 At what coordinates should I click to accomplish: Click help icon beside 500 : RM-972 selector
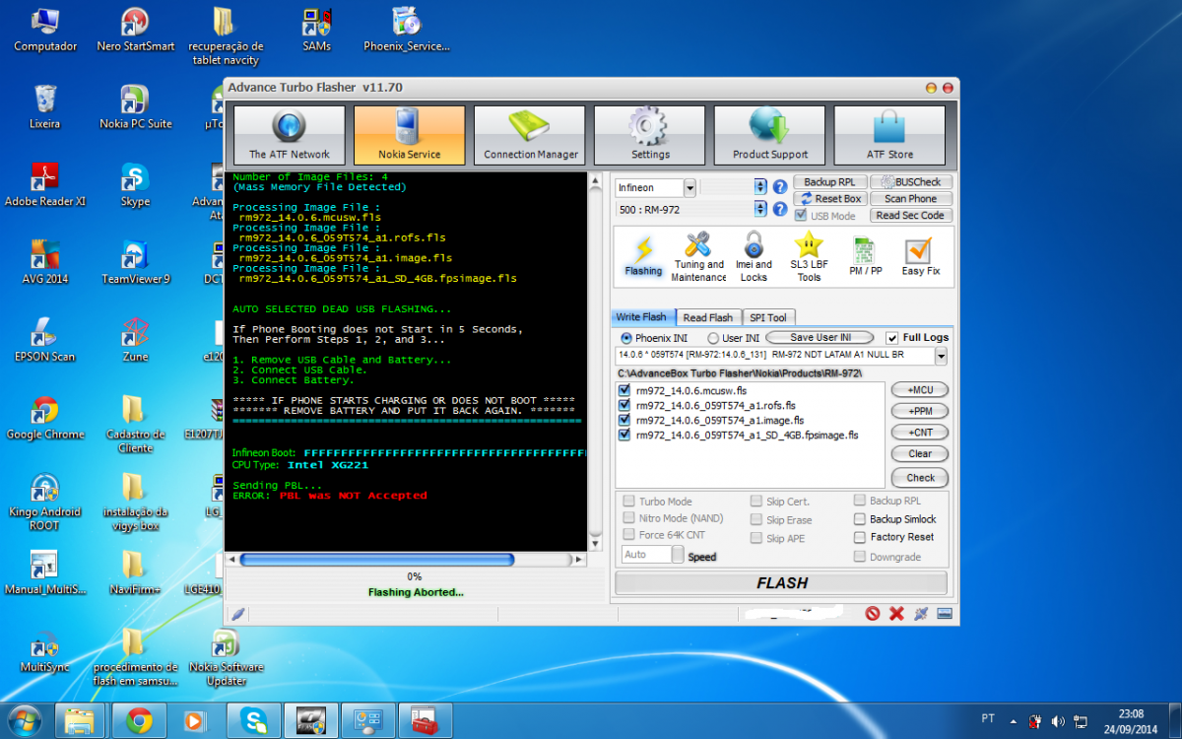(x=780, y=209)
